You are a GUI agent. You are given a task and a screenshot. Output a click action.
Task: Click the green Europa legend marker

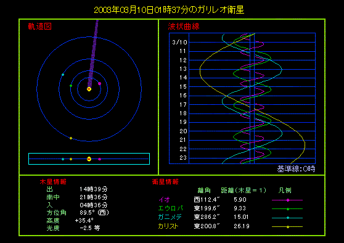coord(288,209)
